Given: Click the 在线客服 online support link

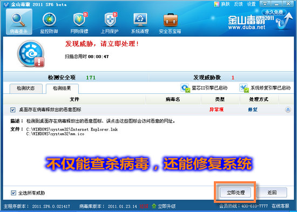Looking at the screenshot, I should 280,206.
